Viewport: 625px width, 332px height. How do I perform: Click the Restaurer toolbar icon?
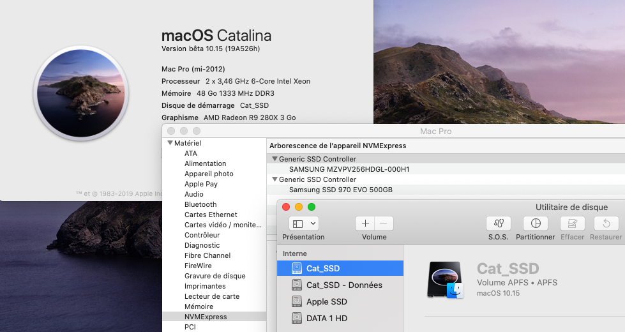click(x=606, y=223)
